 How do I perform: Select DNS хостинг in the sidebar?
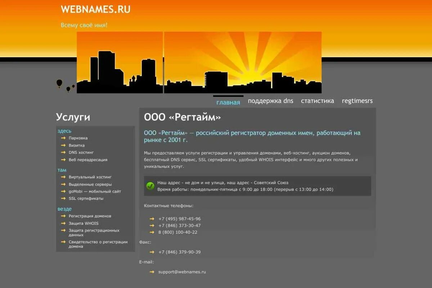click(x=81, y=153)
